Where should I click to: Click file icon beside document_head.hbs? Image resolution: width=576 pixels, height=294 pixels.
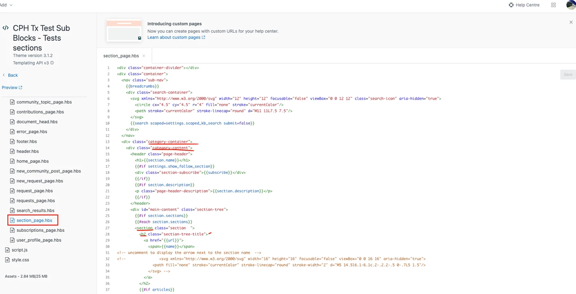pyautogui.click(x=13, y=122)
